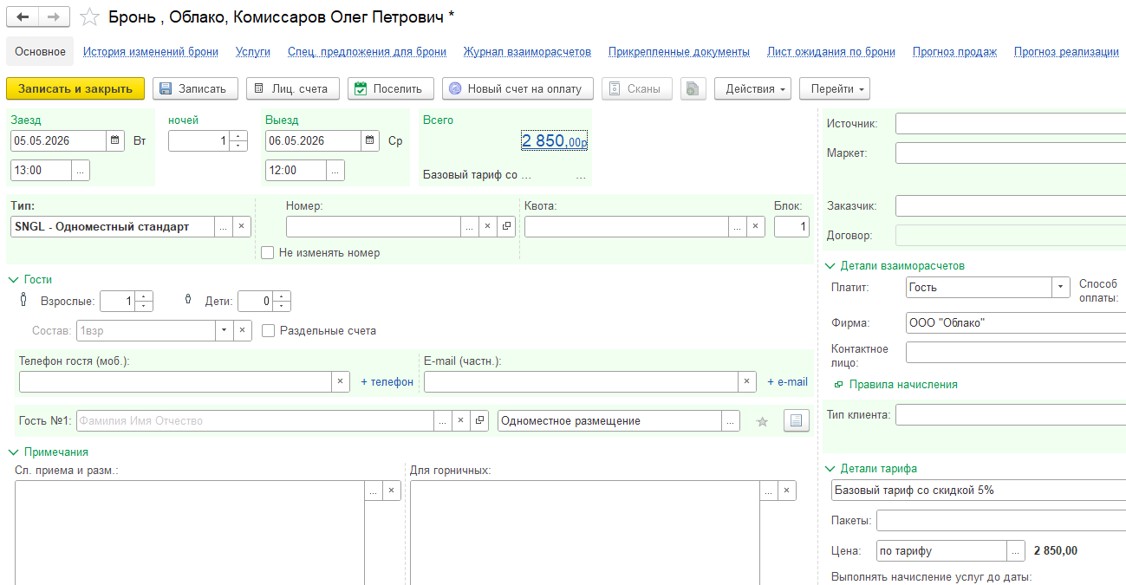Screen dimensions: 1126x585
Task: Open Цена по тарифу selection button
Action: pos(1016,550)
